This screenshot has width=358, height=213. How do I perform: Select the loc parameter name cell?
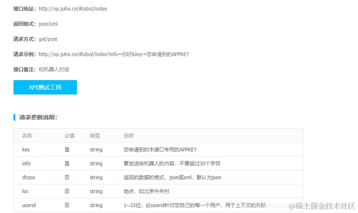click(25, 191)
